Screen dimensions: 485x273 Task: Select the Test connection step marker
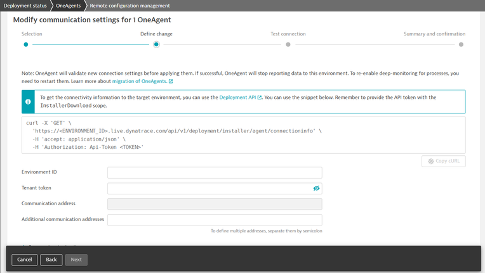288,44
